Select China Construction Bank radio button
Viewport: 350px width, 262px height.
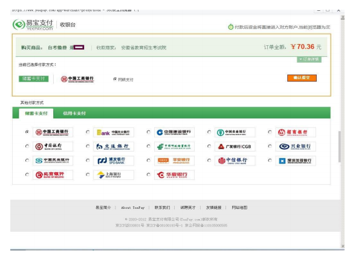click(x=149, y=132)
